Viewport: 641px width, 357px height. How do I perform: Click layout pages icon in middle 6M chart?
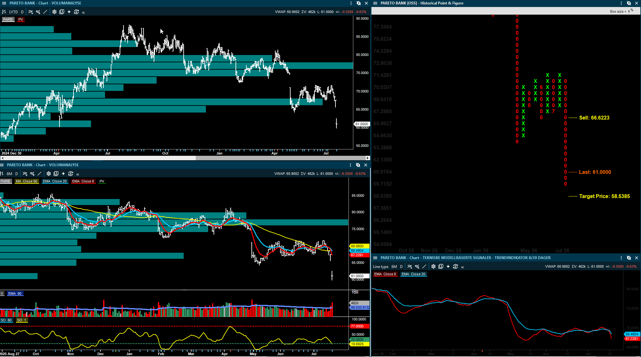(56, 174)
